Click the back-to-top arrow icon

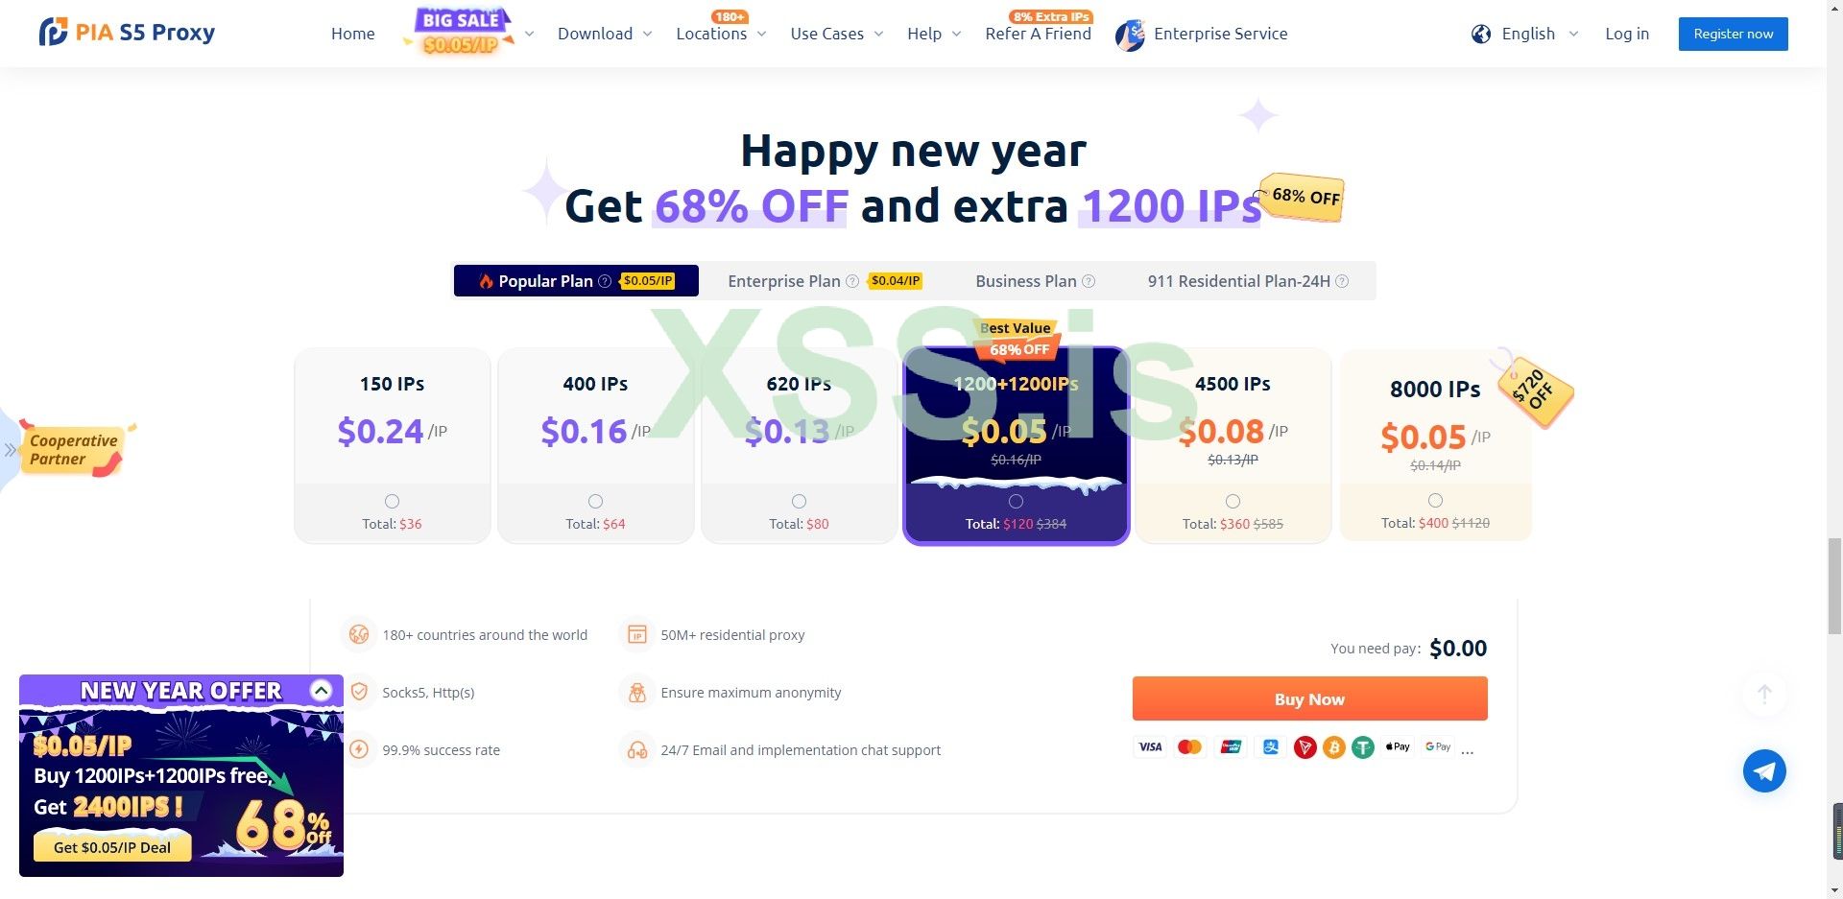pyautogui.click(x=1764, y=694)
